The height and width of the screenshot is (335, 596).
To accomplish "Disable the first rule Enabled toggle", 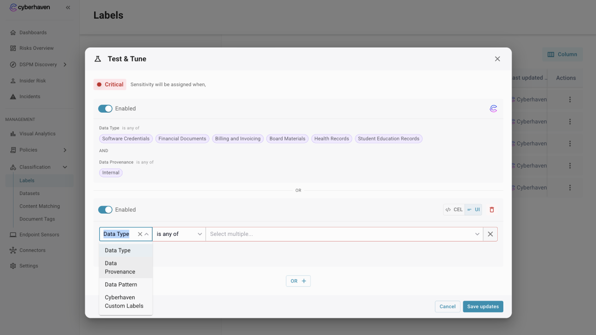I will tap(105, 108).
